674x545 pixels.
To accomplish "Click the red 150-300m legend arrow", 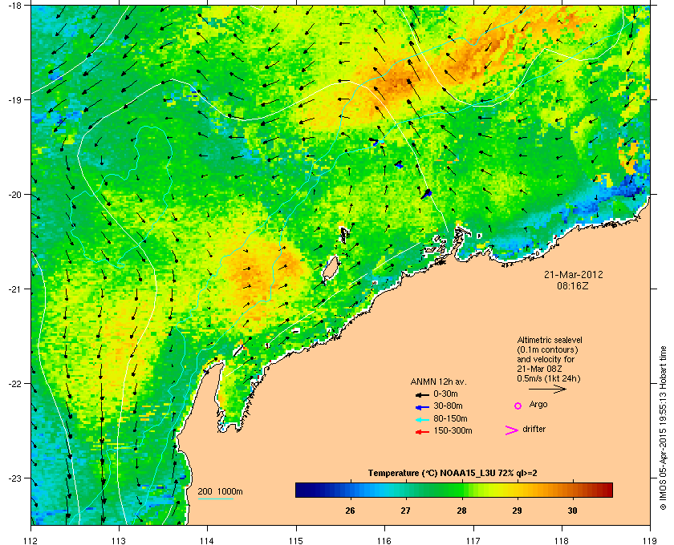I will [422, 432].
